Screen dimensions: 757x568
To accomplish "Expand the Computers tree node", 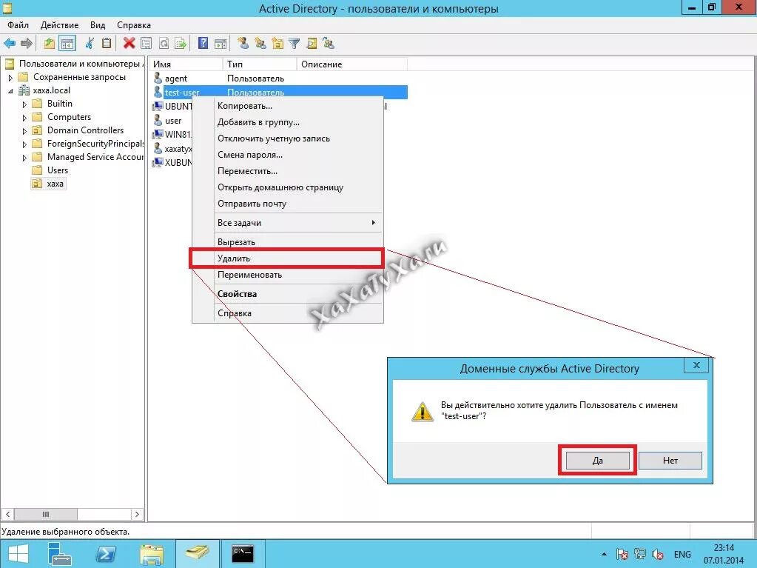I will click(24, 117).
